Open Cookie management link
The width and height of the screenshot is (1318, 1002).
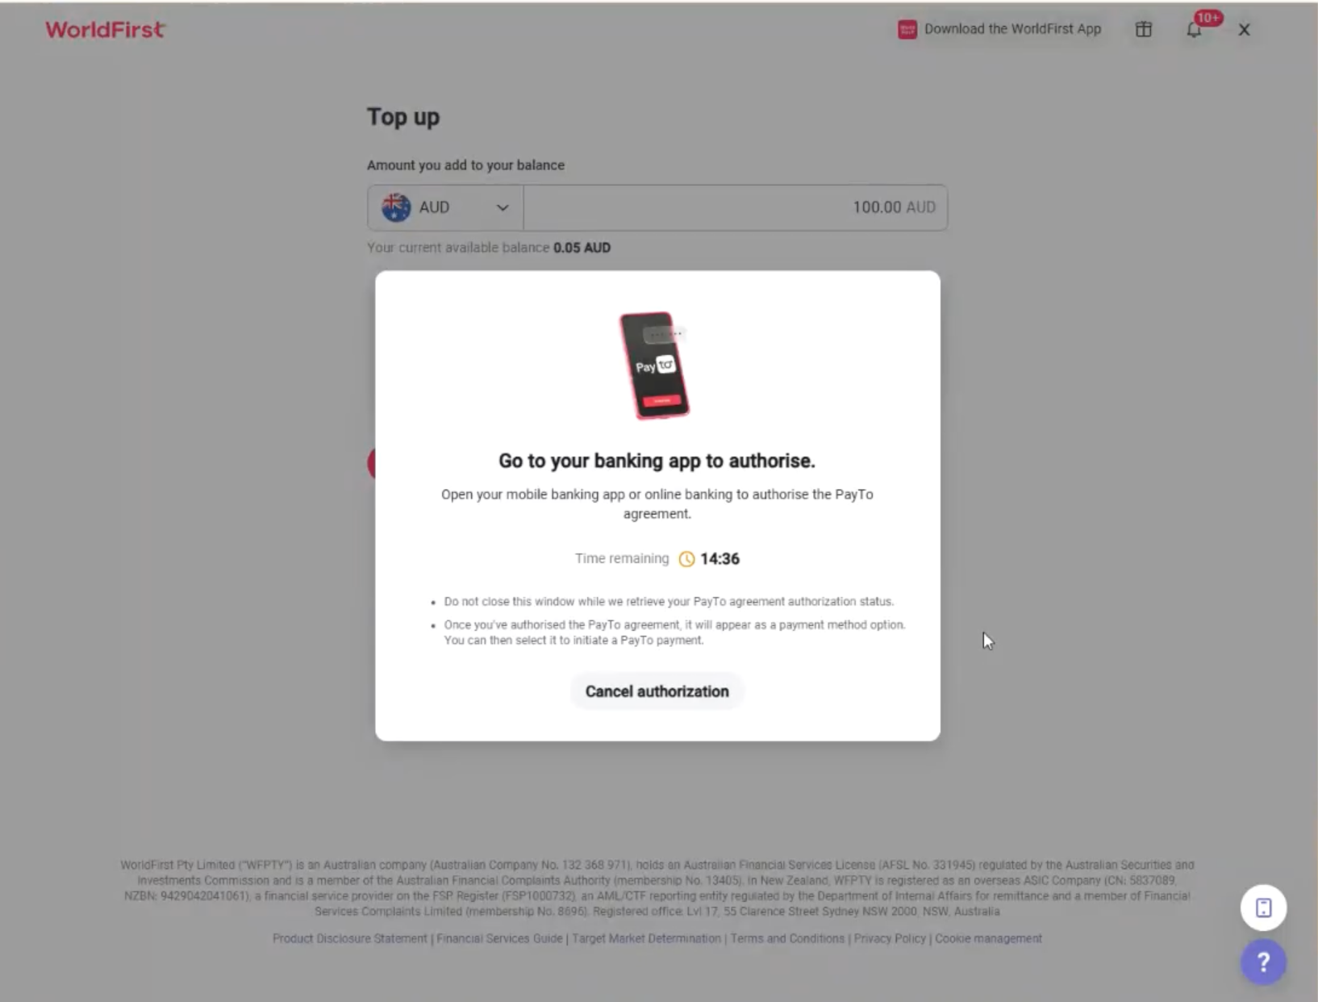pyautogui.click(x=988, y=938)
